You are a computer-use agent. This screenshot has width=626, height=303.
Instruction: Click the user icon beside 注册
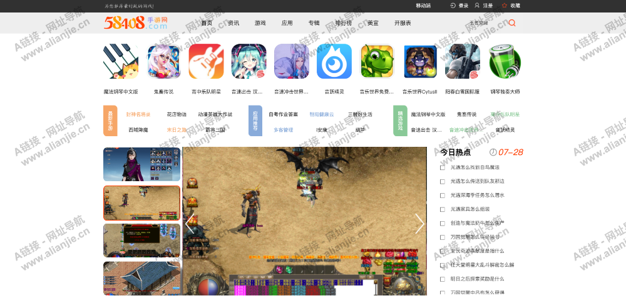click(x=476, y=6)
